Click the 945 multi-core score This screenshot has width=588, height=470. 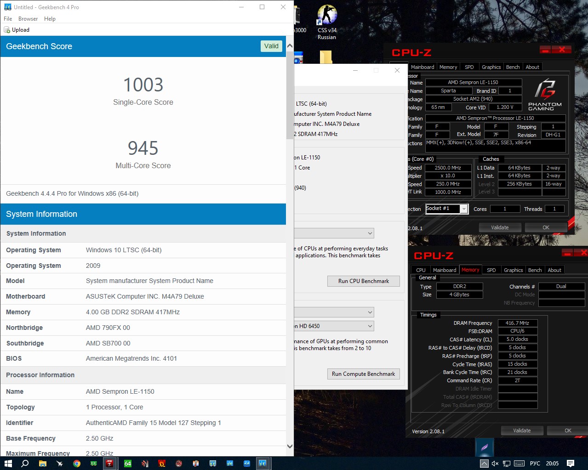[143, 148]
